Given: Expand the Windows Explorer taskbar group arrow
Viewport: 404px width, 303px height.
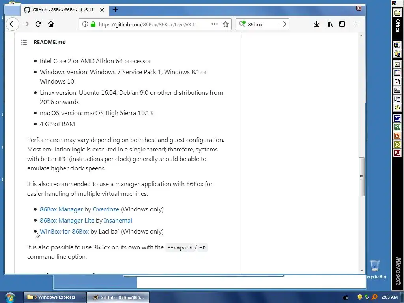Looking at the screenshot, I should (84, 297).
